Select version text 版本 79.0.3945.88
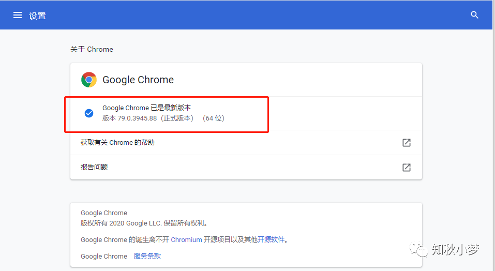This screenshot has height=271, width=495. coord(129,118)
